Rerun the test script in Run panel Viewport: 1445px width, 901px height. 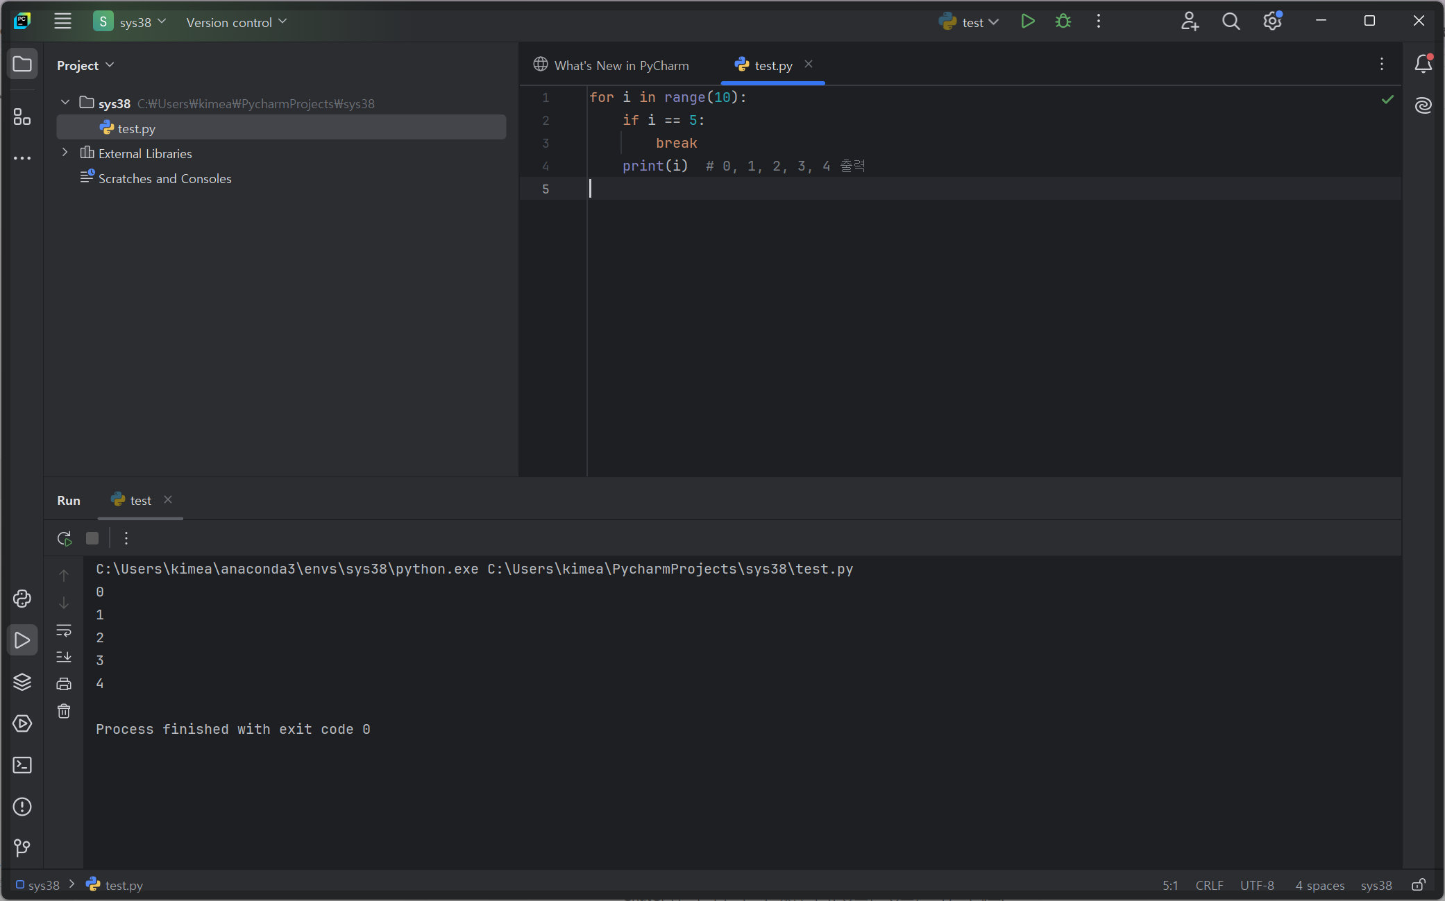(64, 538)
